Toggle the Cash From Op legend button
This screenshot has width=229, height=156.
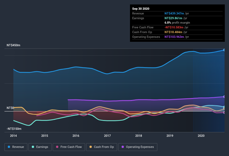click(102, 147)
